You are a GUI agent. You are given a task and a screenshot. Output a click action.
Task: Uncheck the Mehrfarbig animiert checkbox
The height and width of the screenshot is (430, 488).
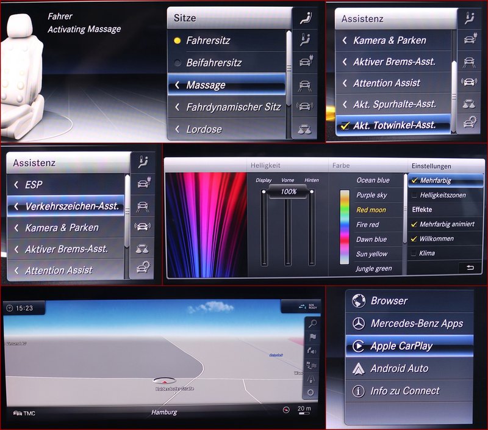coord(414,224)
